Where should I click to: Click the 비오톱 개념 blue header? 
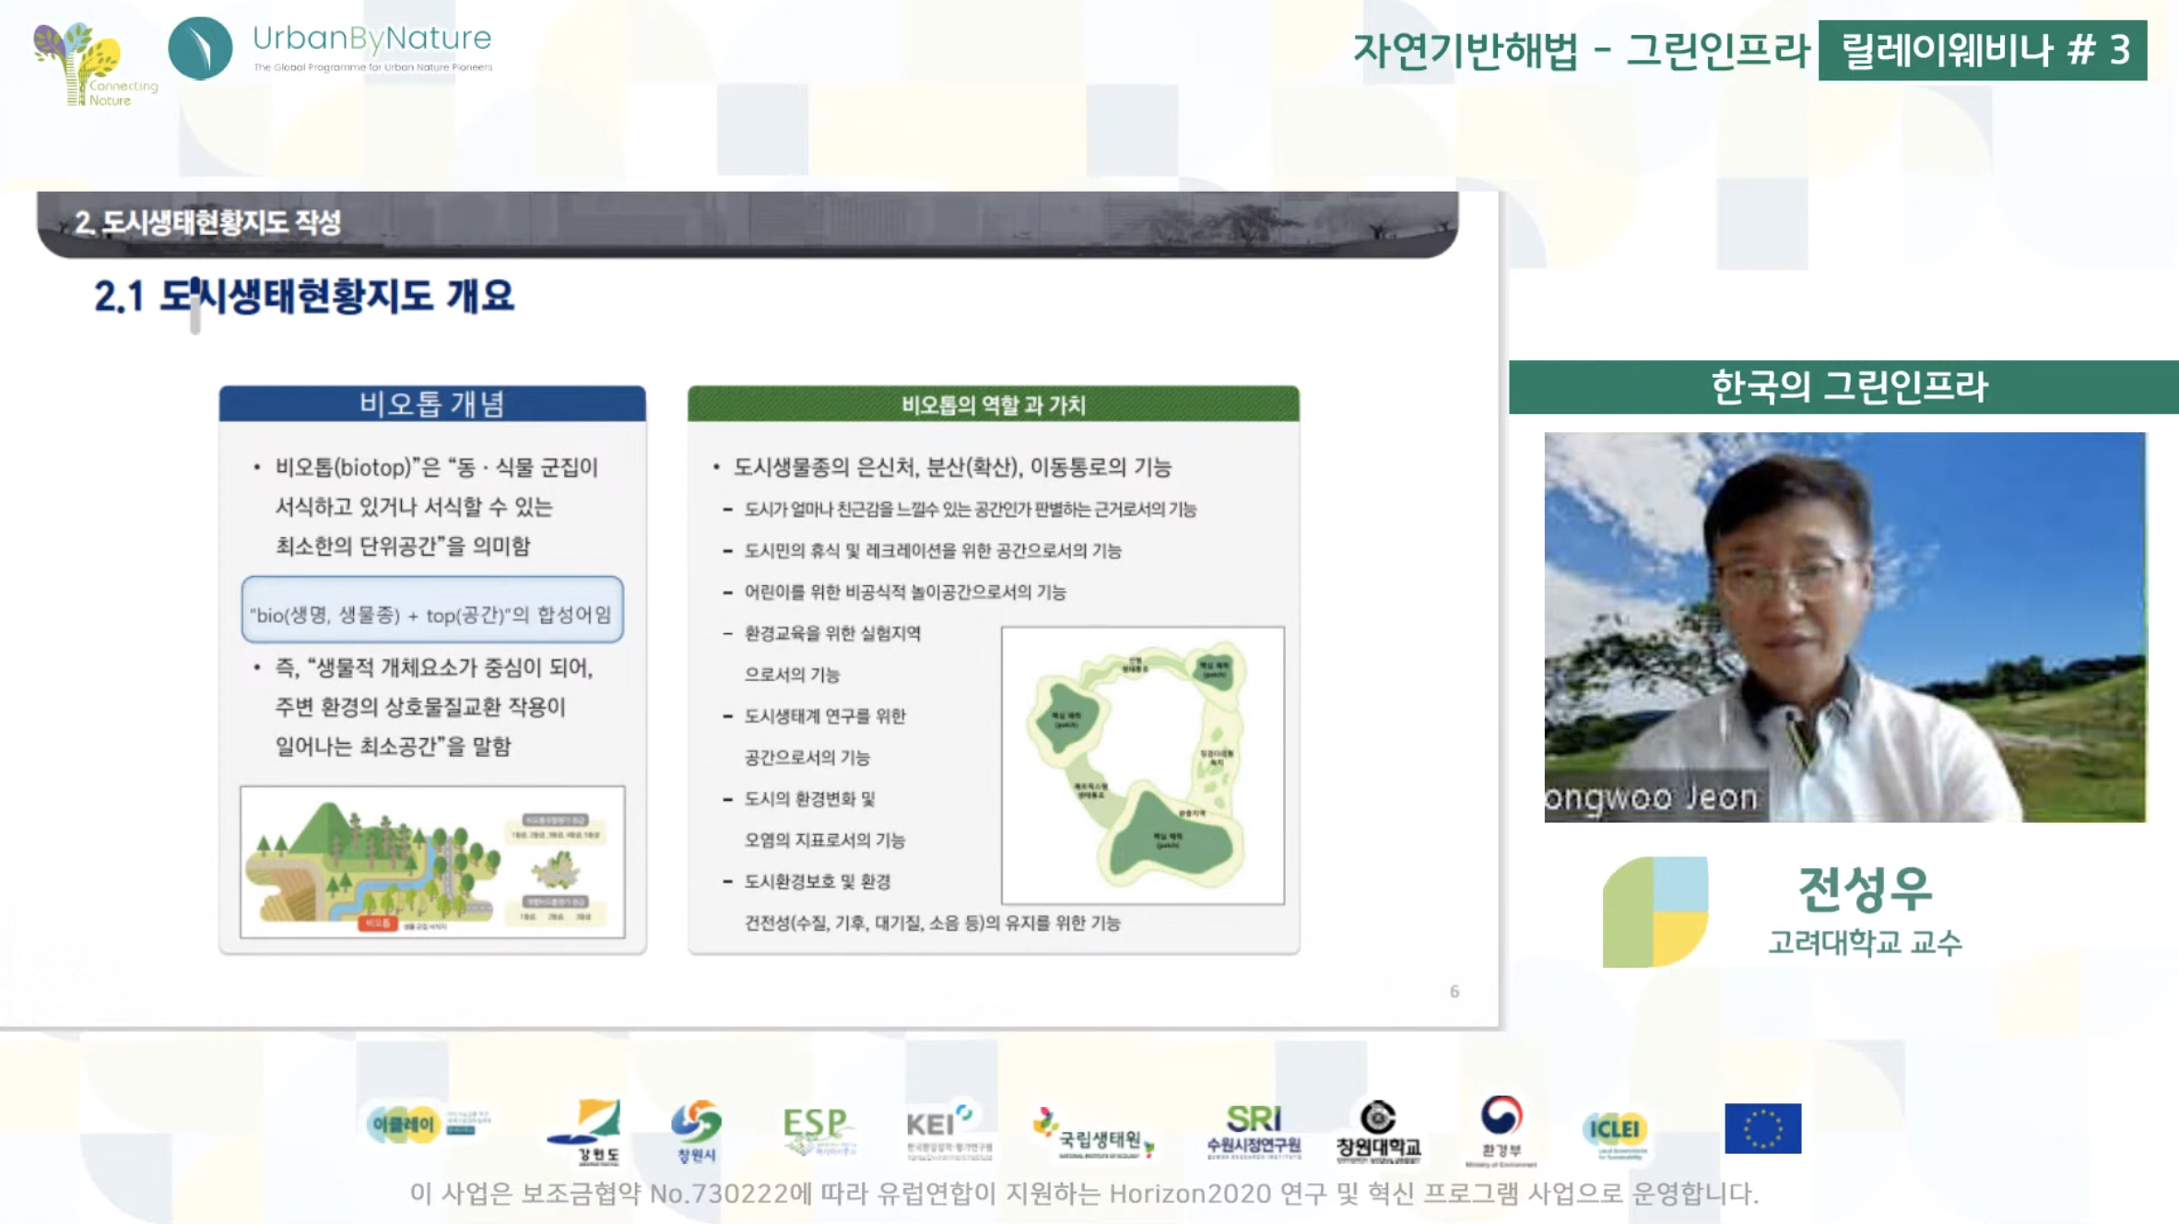tap(431, 404)
